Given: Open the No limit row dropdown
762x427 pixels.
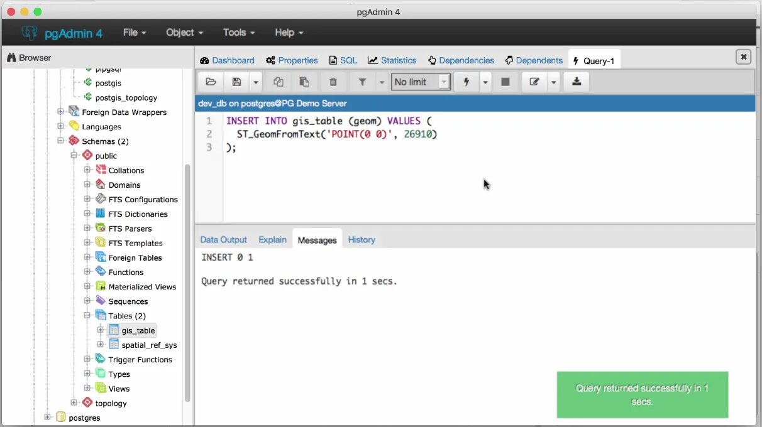Looking at the screenshot, I should (x=421, y=82).
